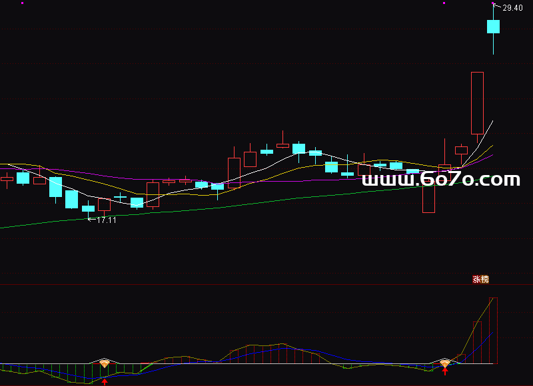Click the horizontal divider above indicator panel
This screenshot has width=533, height=386.
tap(266, 285)
